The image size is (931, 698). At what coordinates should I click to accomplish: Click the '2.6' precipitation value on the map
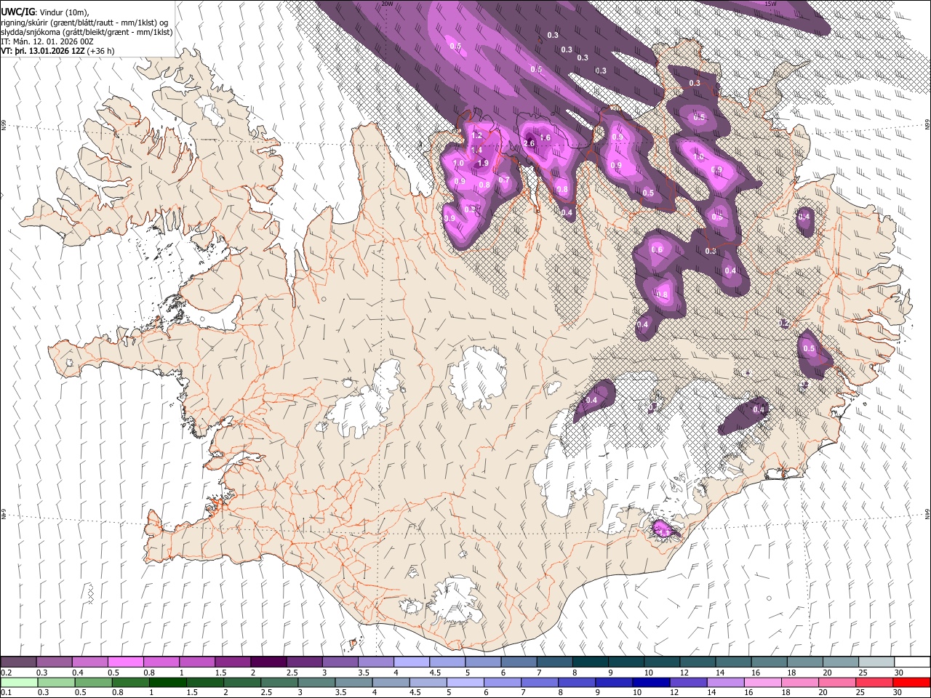click(x=529, y=143)
